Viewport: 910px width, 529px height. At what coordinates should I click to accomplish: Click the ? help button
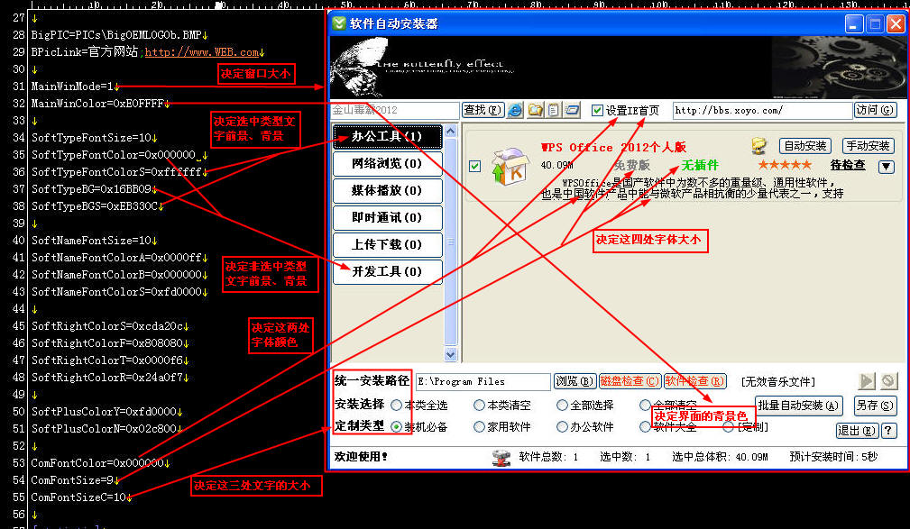click(x=888, y=431)
